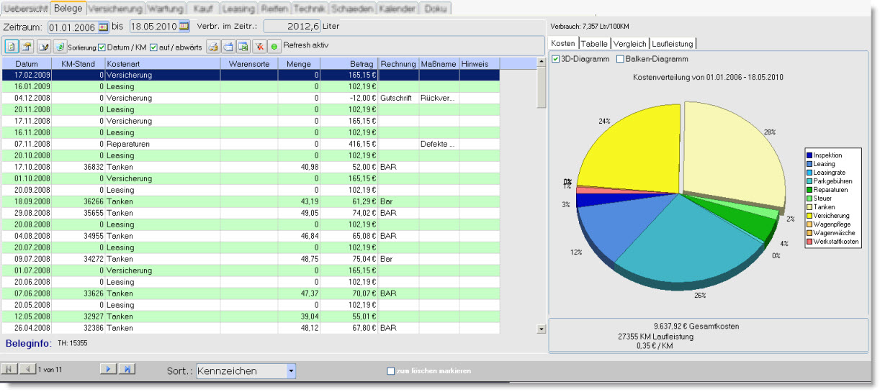The height and width of the screenshot is (392, 880).
Task: Enable the Balken-Diagramm checkbox
Action: 620,59
